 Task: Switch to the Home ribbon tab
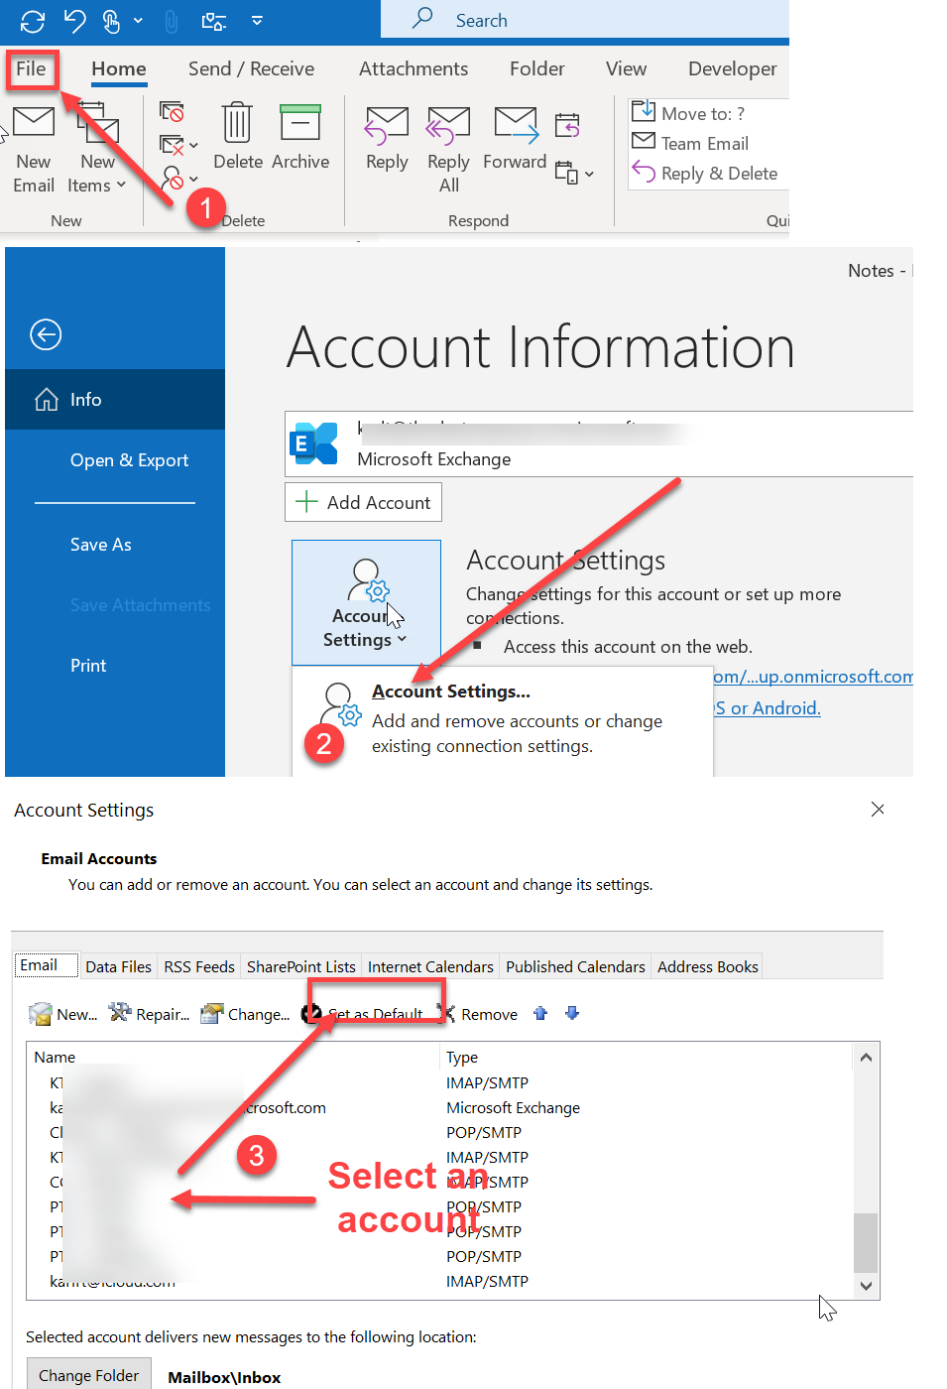119,68
